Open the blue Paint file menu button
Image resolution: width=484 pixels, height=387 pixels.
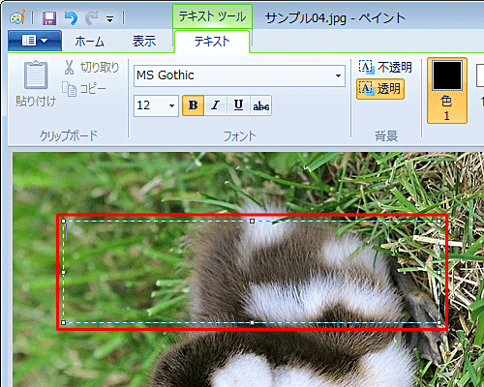point(35,41)
